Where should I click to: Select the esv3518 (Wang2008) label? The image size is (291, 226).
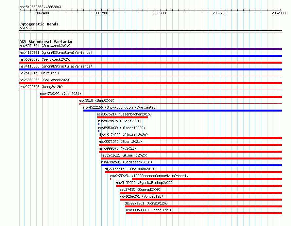tap(97, 100)
